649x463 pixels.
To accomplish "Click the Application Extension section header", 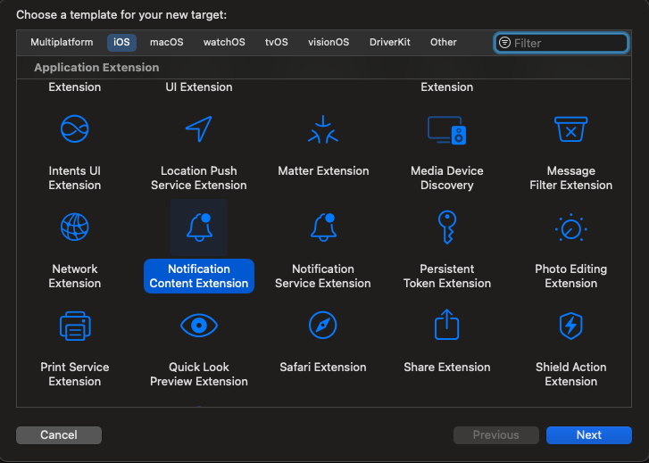I will 96,68.
